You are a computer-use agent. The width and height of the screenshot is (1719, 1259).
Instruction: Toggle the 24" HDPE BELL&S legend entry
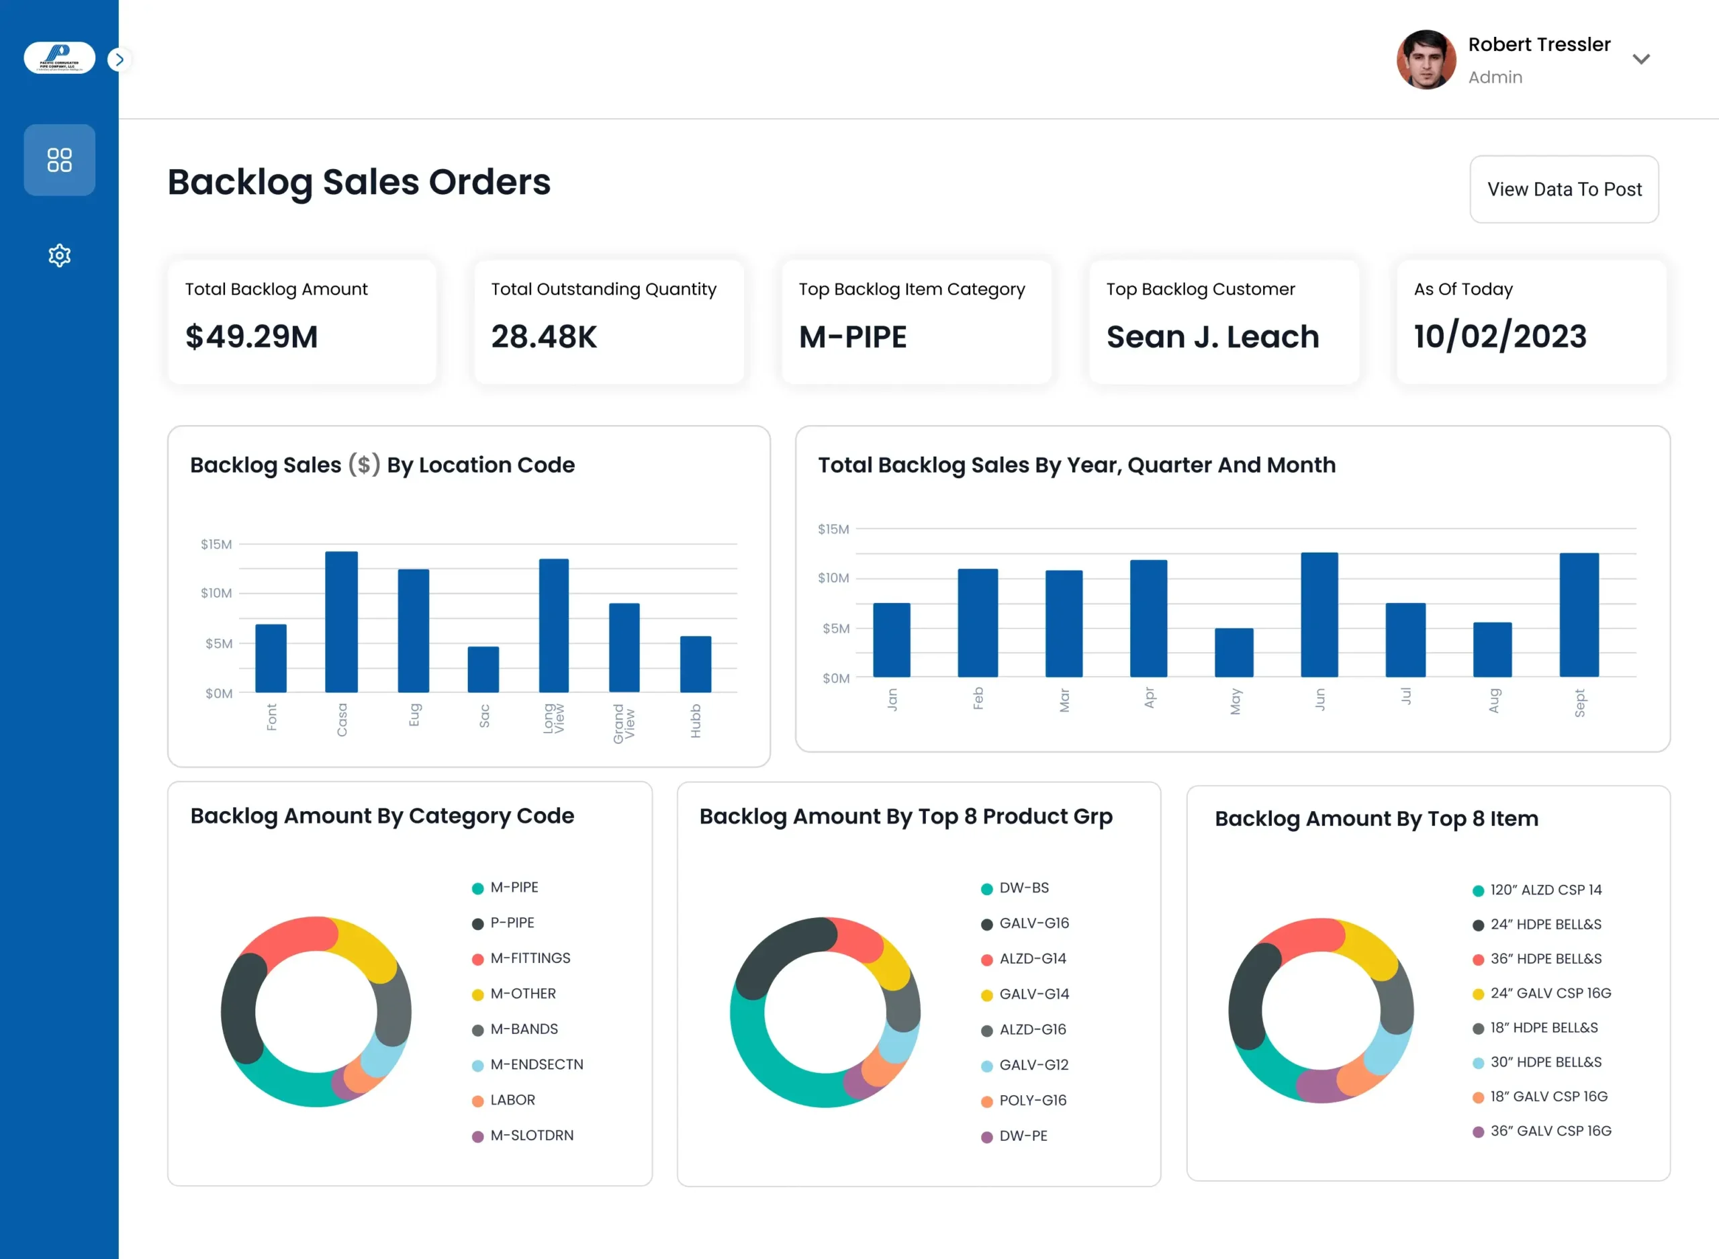tap(1537, 925)
